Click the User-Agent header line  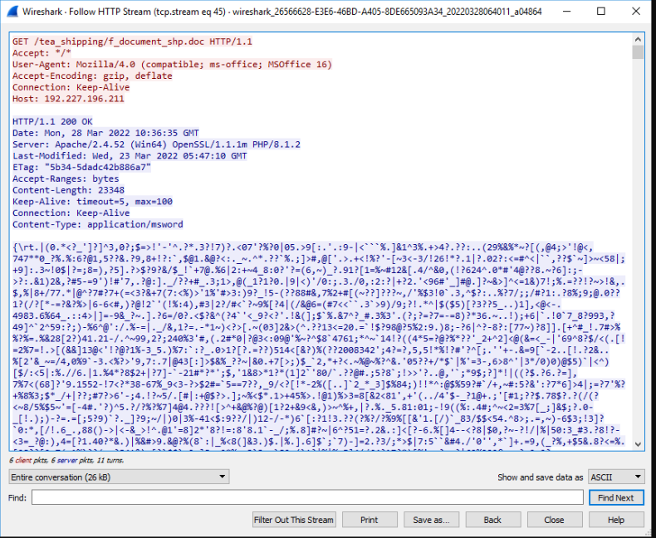(x=172, y=65)
